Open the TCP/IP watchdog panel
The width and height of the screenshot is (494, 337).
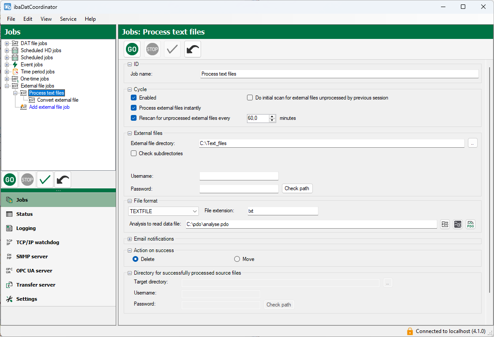(58, 242)
